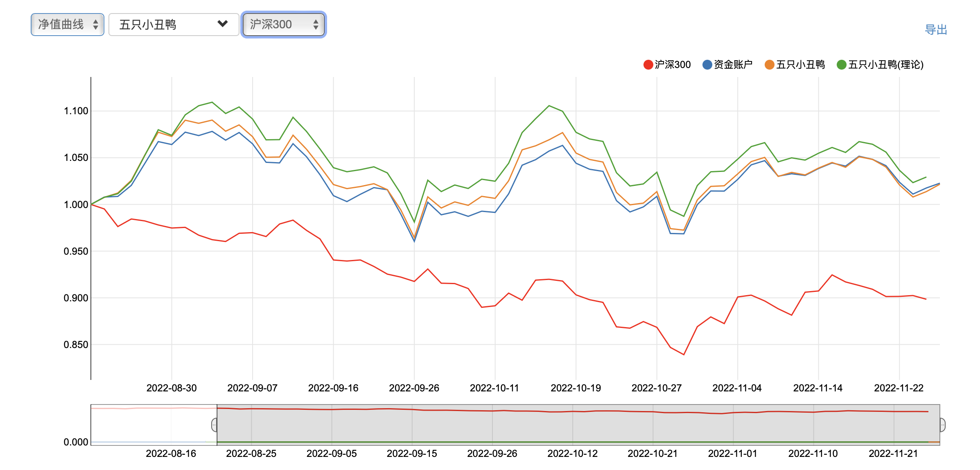This screenshot has height=470, width=980.
Task: Toggle the 五只小丑鸭 orange legend marker
Action: [769, 65]
